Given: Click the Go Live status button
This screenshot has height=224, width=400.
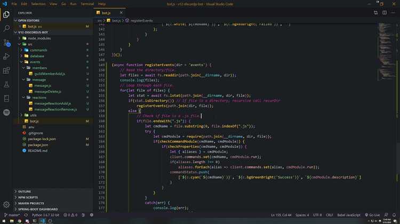Looking at the screenshot, I should pyautogui.click(x=372, y=215).
